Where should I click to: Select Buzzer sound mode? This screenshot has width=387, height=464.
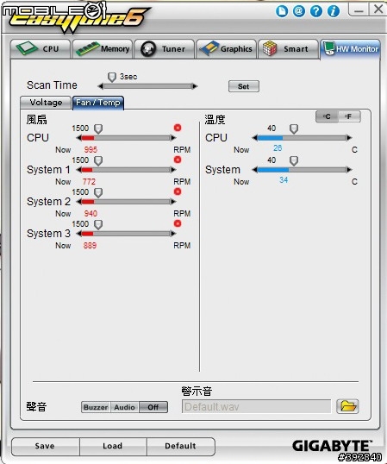pyautogui.click(x=96, y=407)
